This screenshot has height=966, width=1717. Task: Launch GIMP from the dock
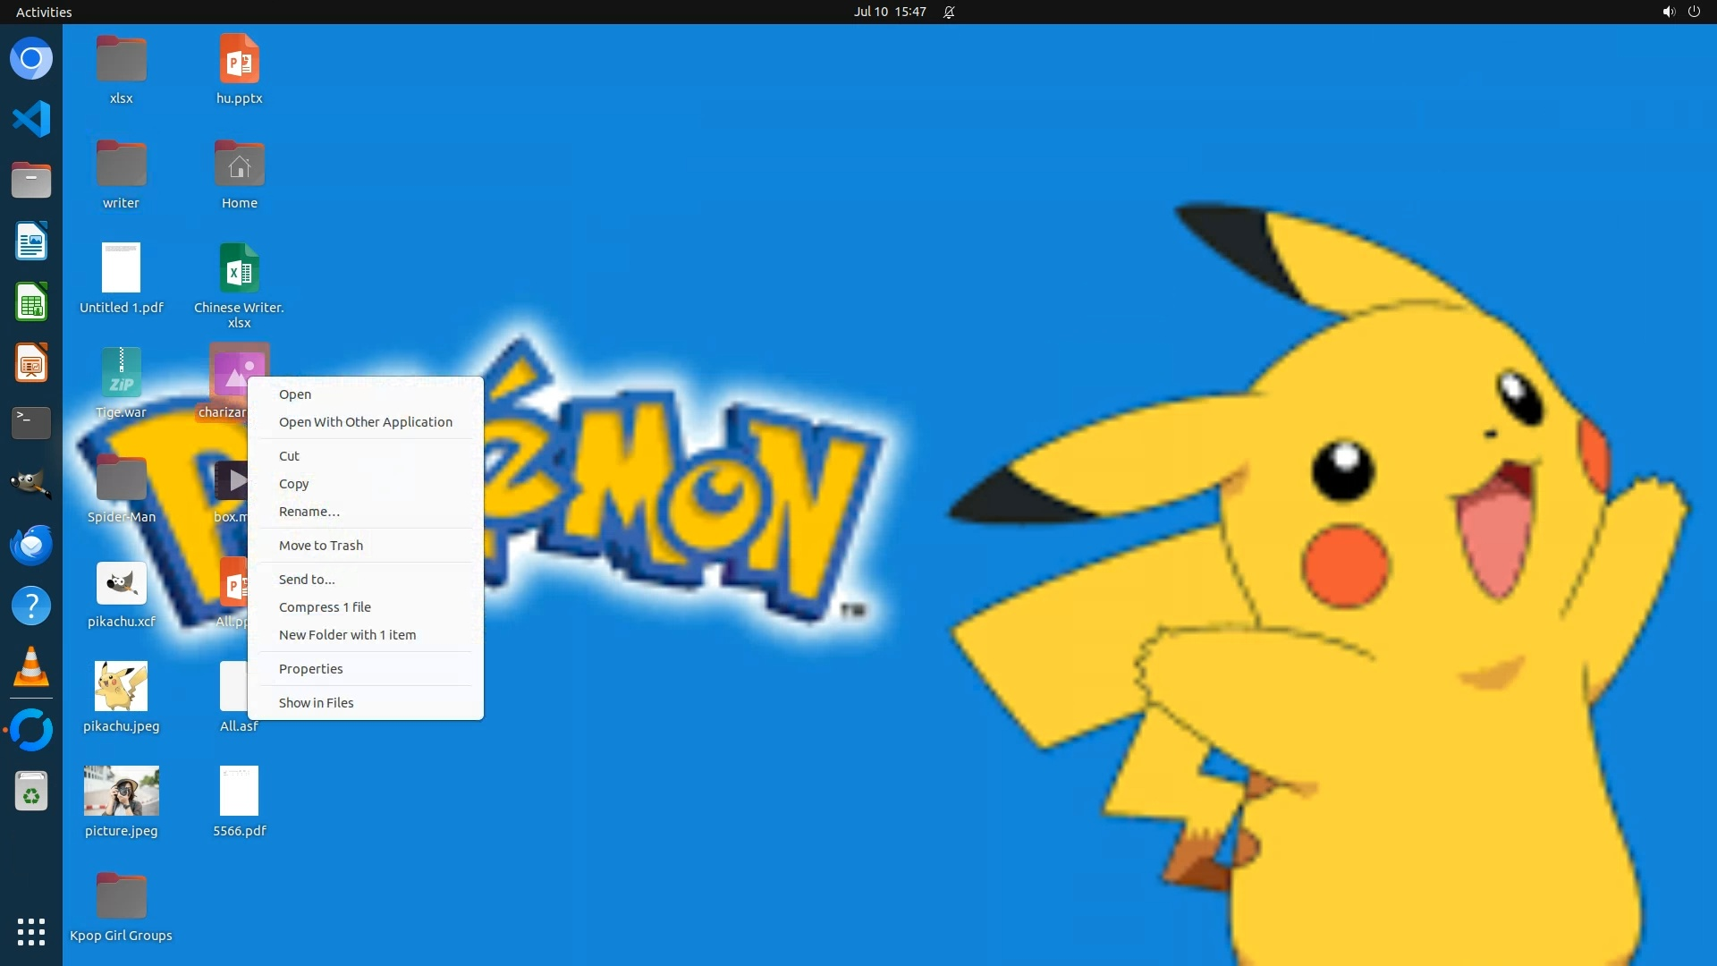pos(31,484)
